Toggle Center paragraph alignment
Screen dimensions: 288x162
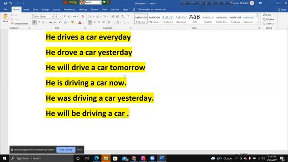tap(94, 22)
